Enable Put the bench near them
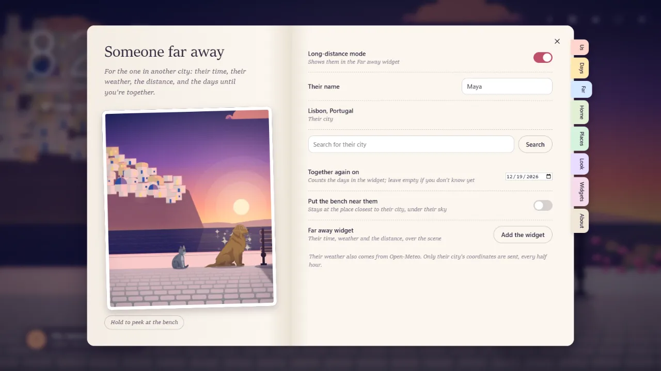The image size is (661, 371). coord(543,206)
